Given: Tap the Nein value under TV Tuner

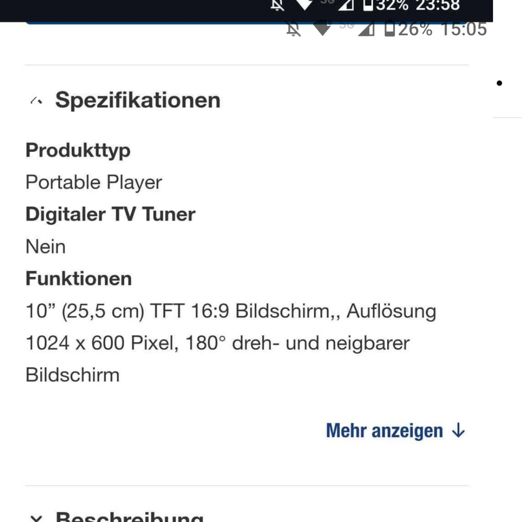Looking at the screenshot, I should point(46,247).
